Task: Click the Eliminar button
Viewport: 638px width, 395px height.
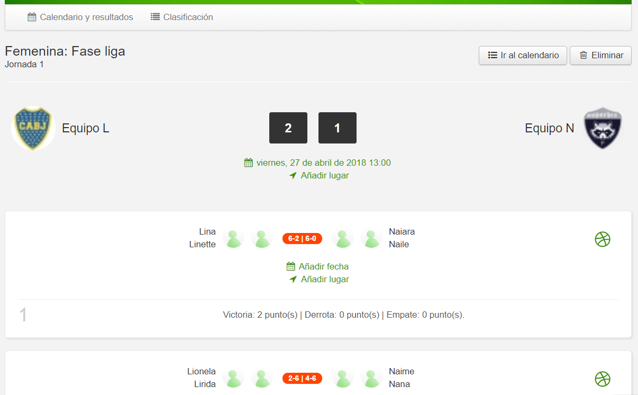Action: (x=600, y=55)
